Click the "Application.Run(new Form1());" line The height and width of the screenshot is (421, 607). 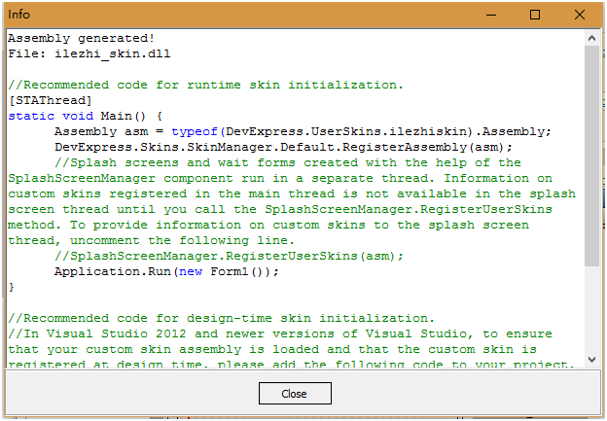pyautogui.click(x=166, y=271)
